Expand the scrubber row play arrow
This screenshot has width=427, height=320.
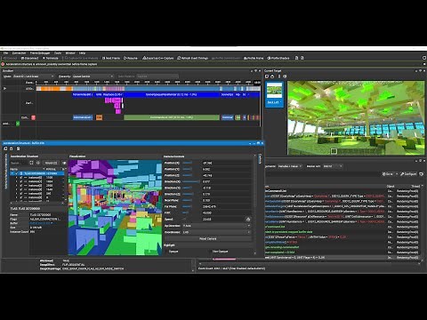pos(4,88)
